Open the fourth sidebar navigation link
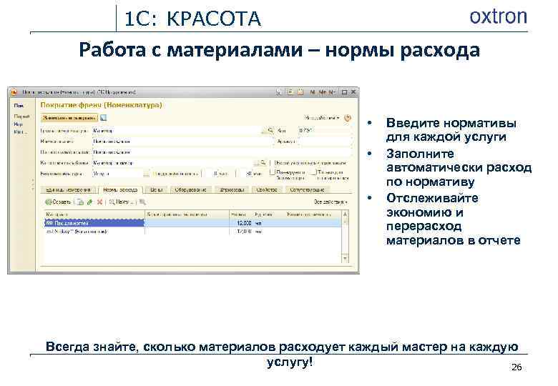Image resolution: width=558 pixels, height=386 pixels. tap(20, 132)
